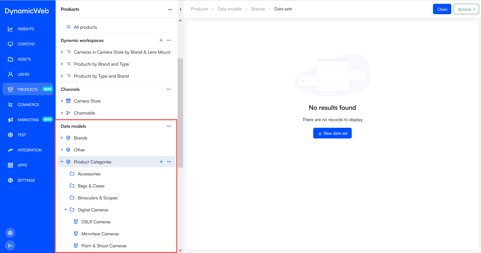Click the blue Close button
This screenshot has height=253, width=481.
(442, 9)
